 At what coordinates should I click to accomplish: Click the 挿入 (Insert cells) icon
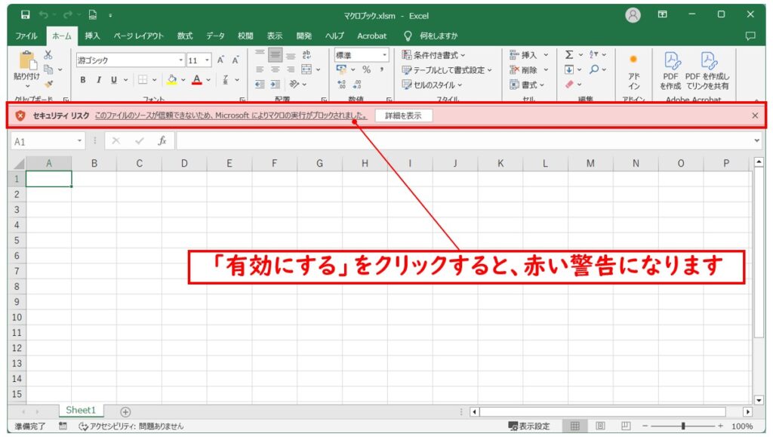[x=530, y=54]
